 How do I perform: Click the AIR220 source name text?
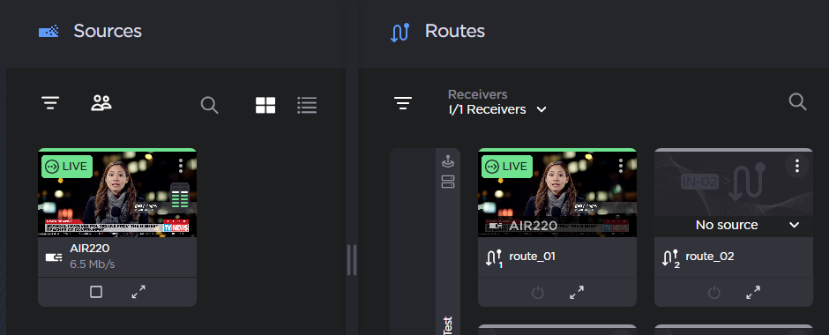(x=90, y=249)
